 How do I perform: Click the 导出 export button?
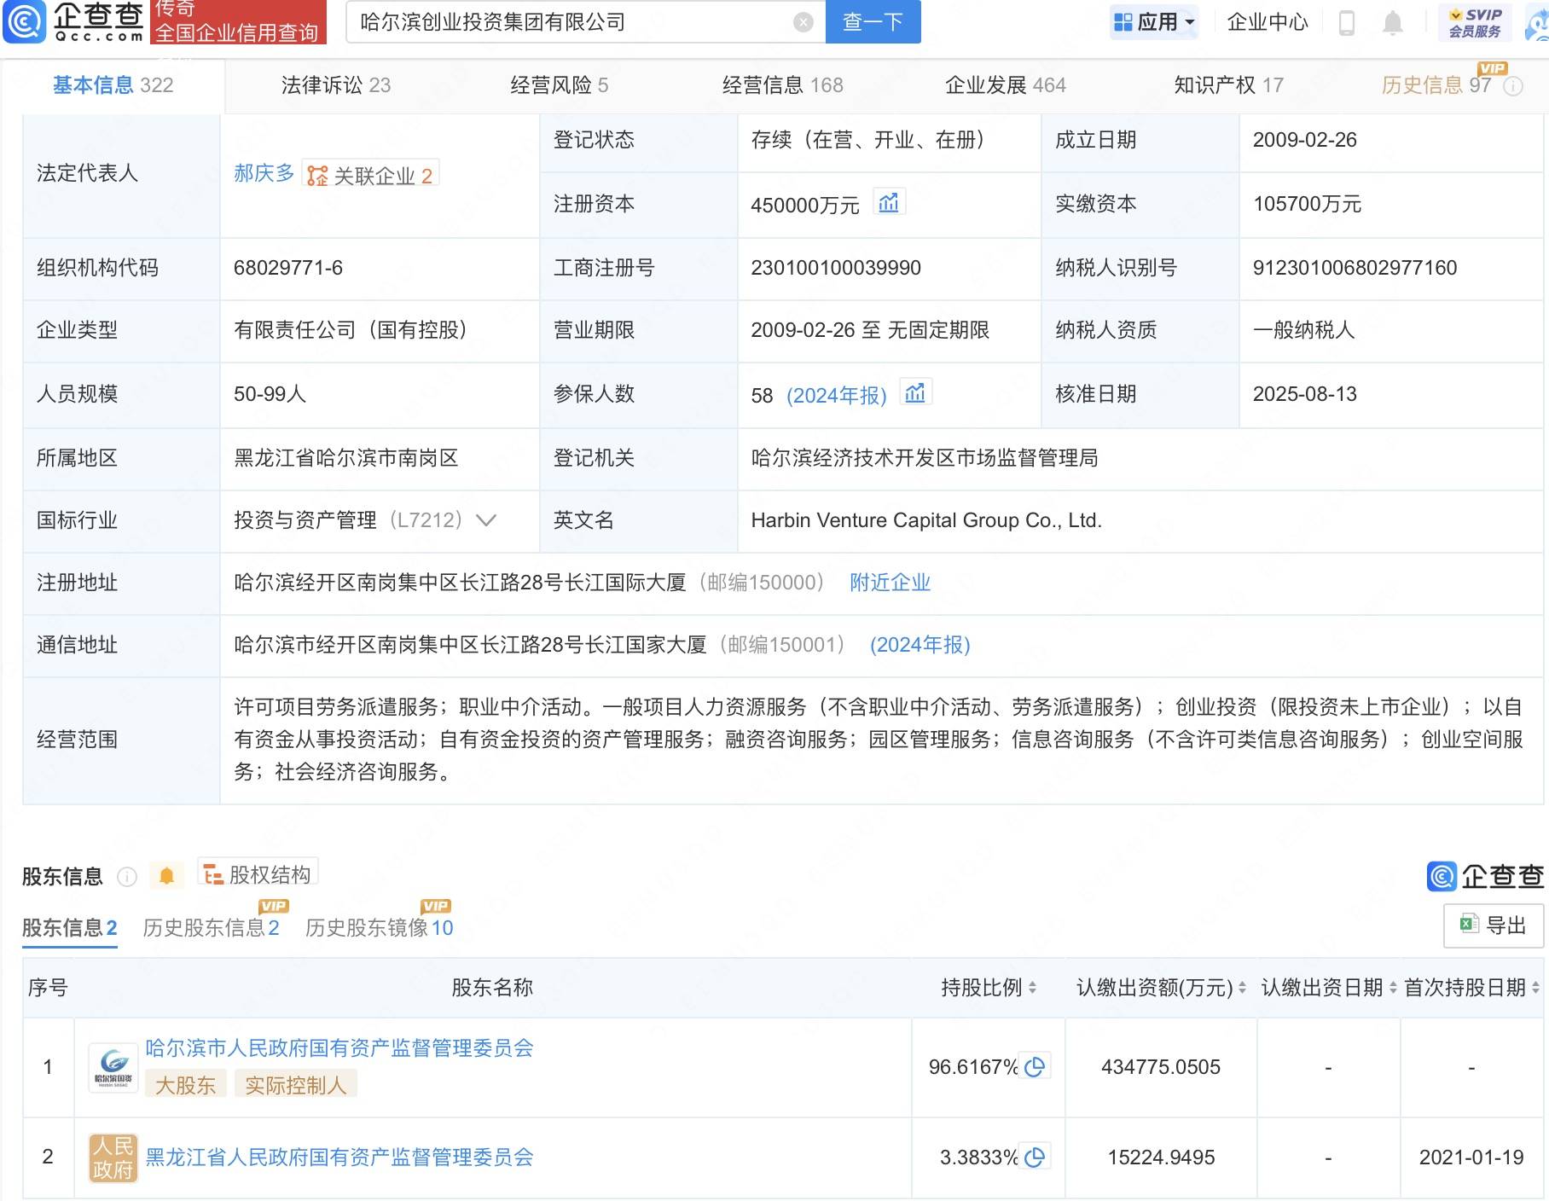click(x=1494, y=925)
